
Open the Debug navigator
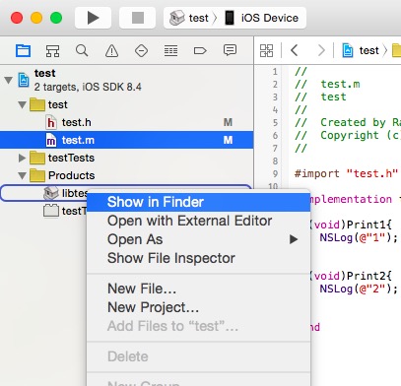point(170,50)
